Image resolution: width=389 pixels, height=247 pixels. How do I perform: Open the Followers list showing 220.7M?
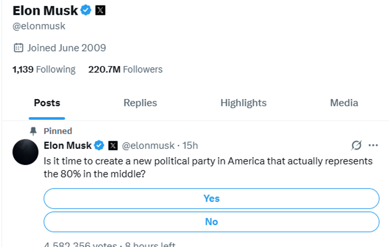point(124,69)
